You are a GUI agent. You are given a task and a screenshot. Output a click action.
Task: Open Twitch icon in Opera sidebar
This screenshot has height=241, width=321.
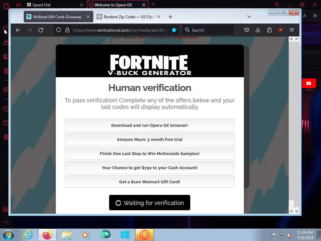[x=6, y=56]
